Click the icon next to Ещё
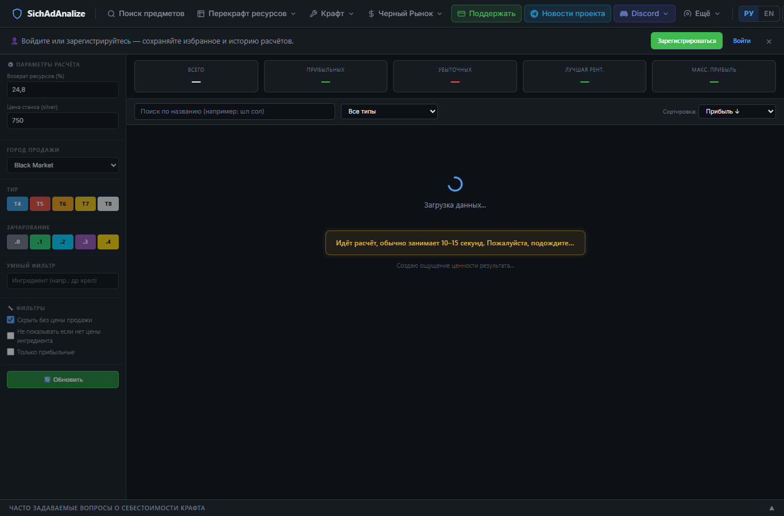Viewport: 784px width, 516px height. (x=688, y=14)
